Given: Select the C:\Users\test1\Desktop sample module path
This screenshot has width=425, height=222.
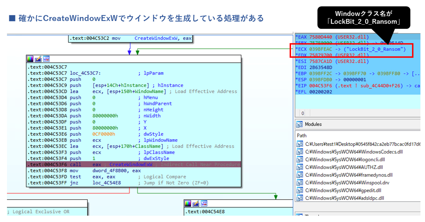Looking at the screenshot, I should pyautogui.click(x=362, y=144).
